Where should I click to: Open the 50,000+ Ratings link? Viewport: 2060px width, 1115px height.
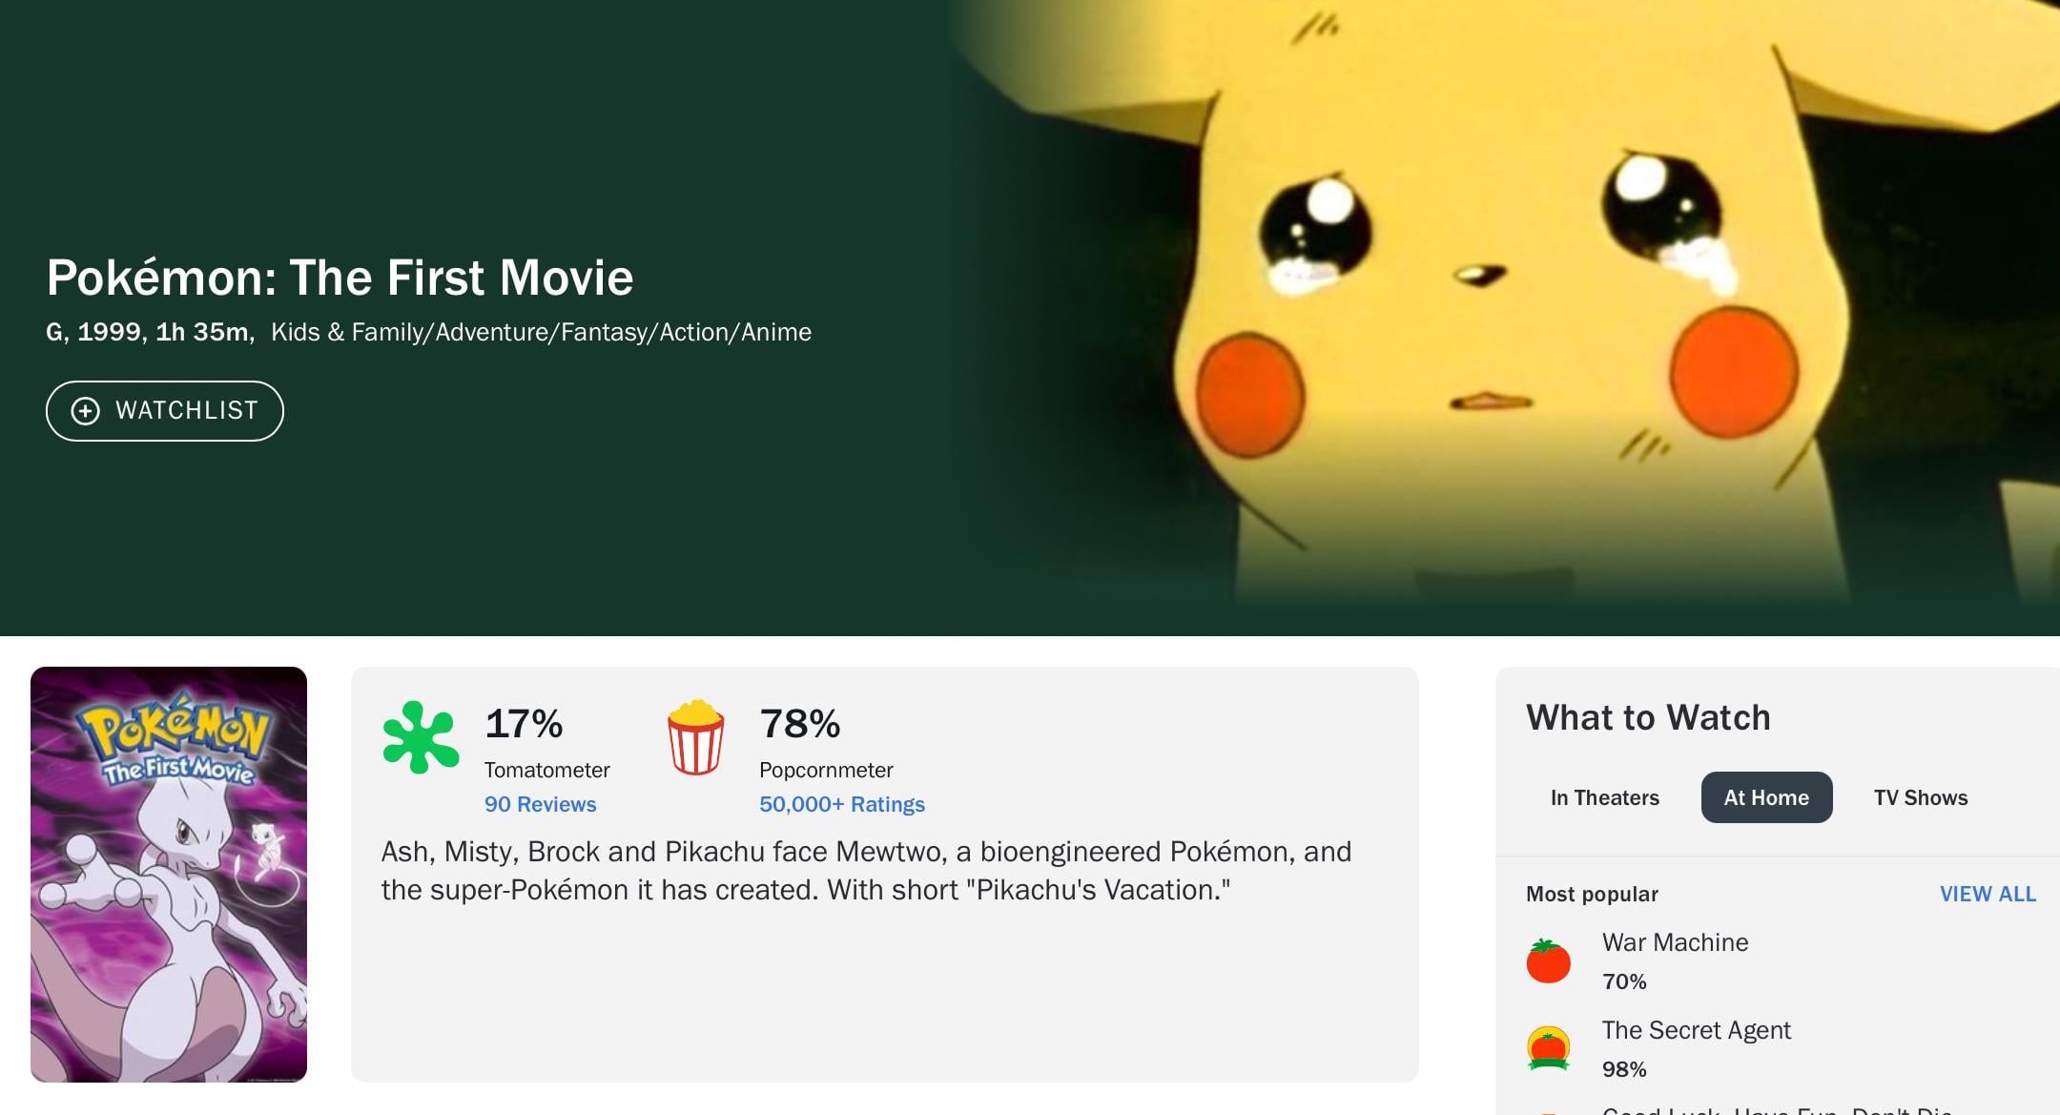click(x=841, y=804)
